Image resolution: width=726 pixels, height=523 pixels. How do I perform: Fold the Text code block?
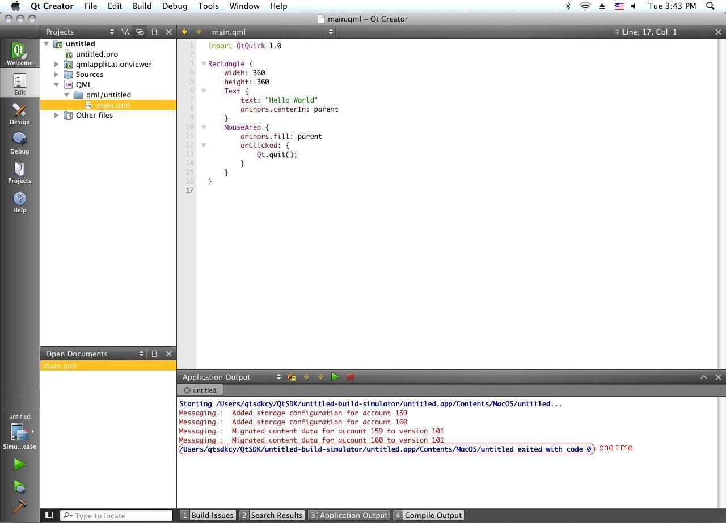click(x=204, y=91)
